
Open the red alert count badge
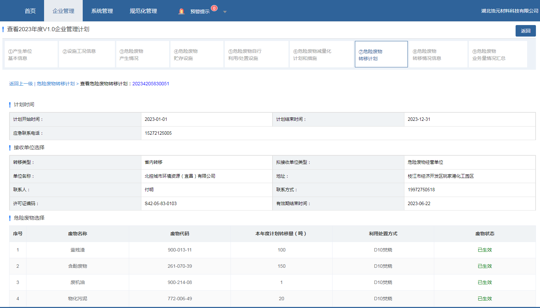(214, 8)
